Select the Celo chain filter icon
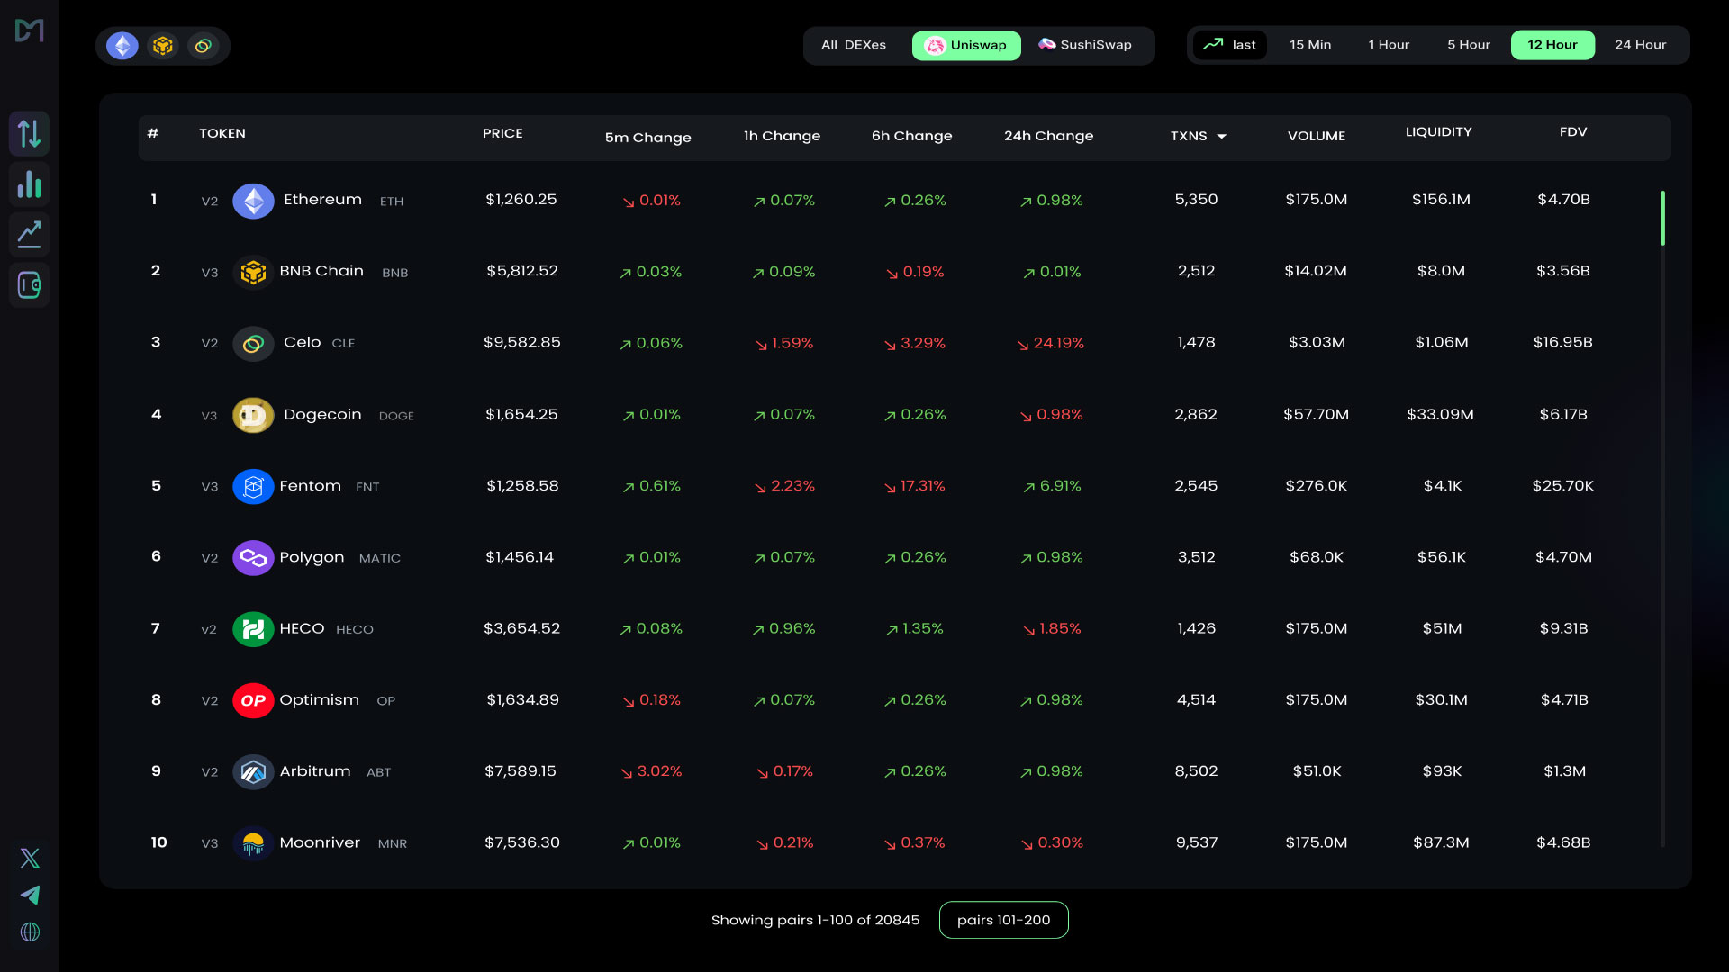This screenshot has height=972, width=1729. pos(204,45)
